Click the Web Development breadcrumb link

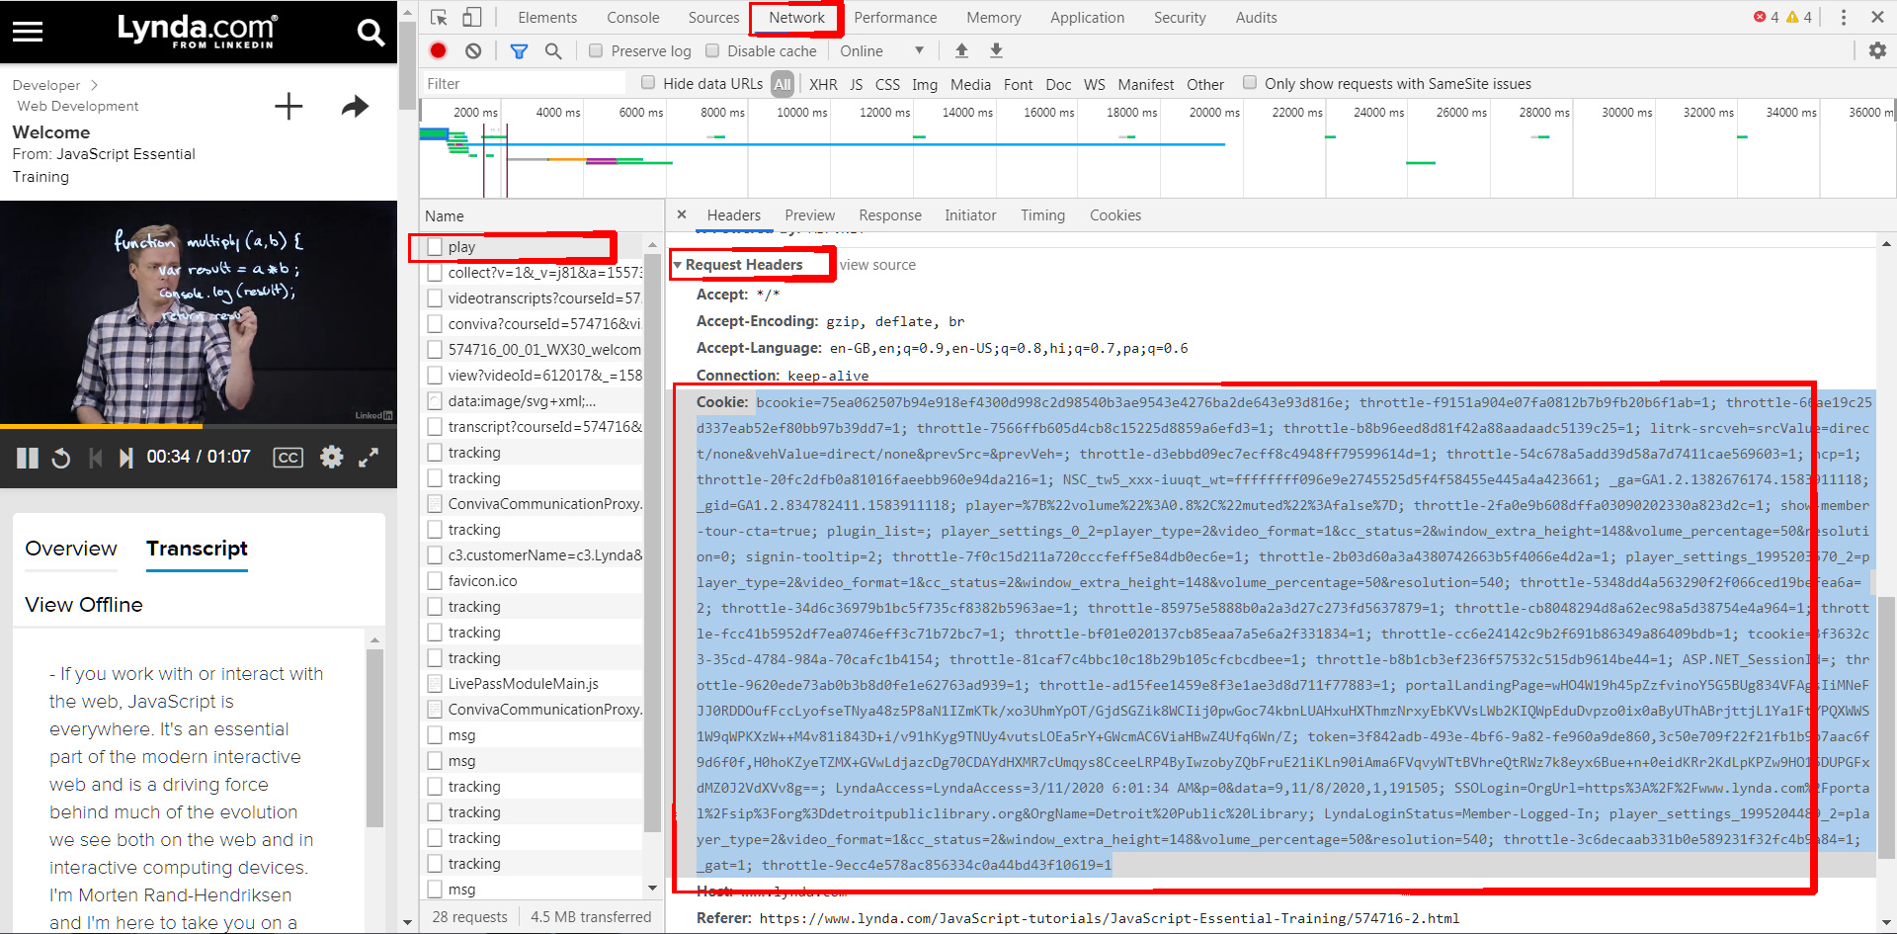(x=77, y=106)
